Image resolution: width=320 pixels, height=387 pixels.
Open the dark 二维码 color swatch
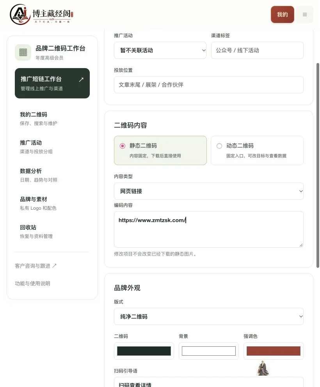pos(144,351)
